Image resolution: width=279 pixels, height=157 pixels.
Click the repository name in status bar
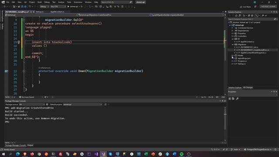(x=258, y=150)
